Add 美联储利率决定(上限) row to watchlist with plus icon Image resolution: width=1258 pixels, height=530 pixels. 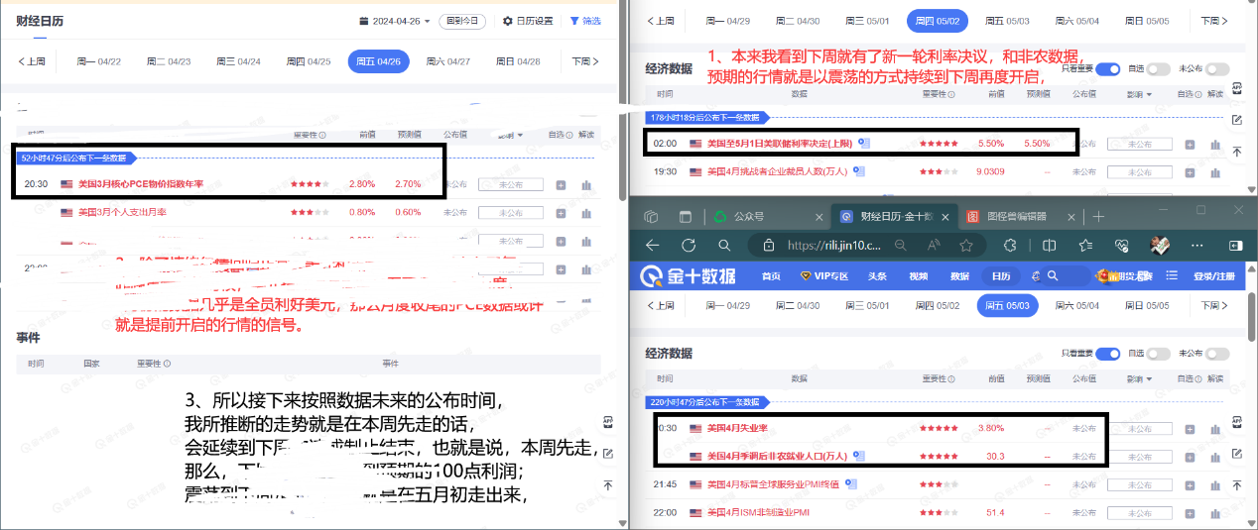coord(1190,144)
